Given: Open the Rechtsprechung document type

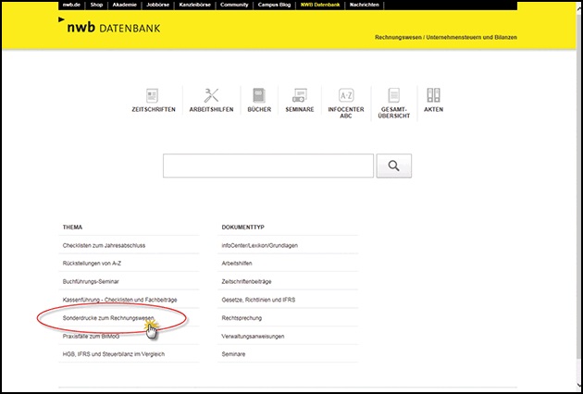Looking at the screenshot, I should (243, 317).
